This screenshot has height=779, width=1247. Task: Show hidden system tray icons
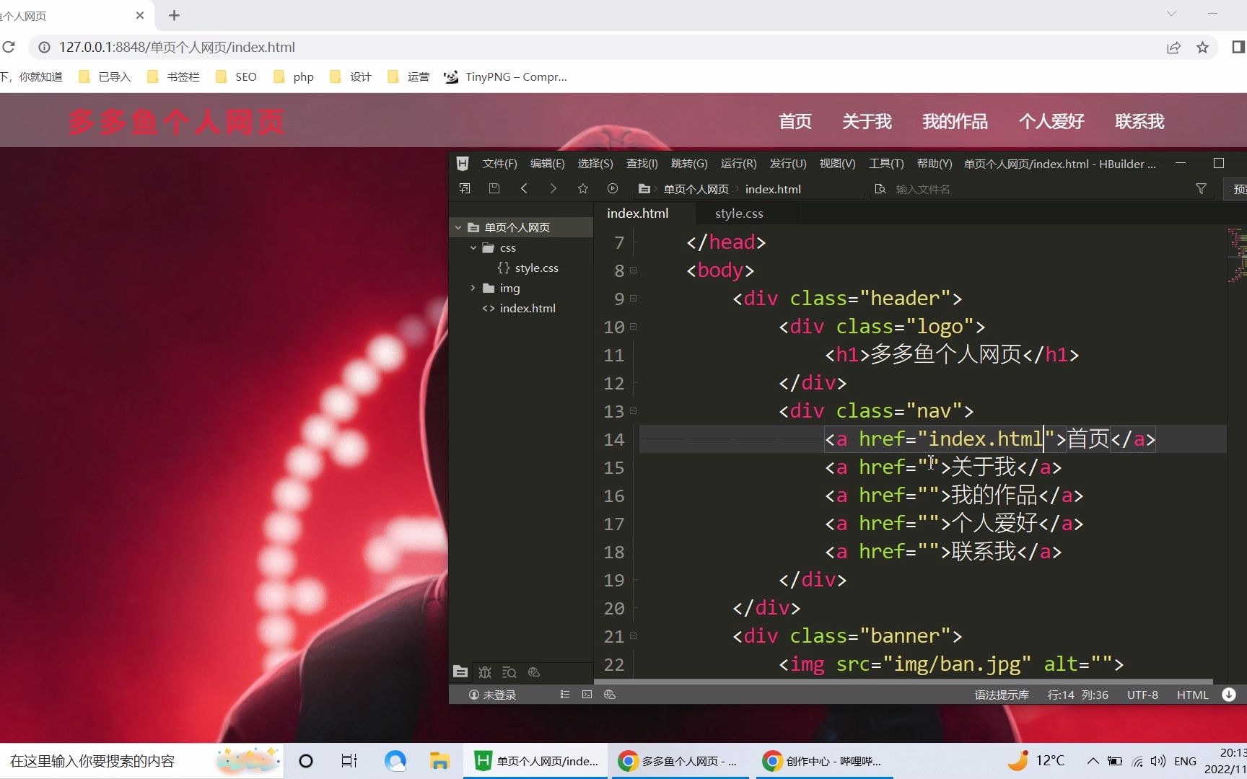(x=1093, y=761)
